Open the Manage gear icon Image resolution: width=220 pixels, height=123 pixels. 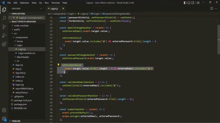4,119
